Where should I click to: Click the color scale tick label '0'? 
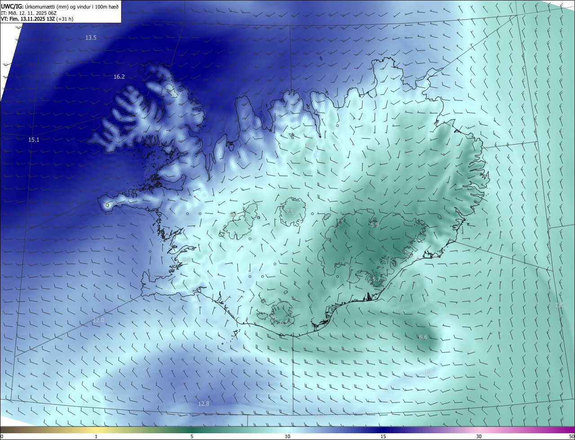(x=2, y=436)
